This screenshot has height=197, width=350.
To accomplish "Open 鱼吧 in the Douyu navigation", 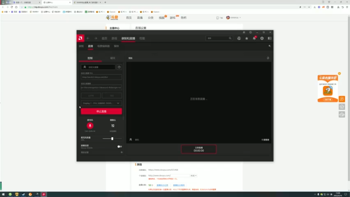I will tap(183, 18).
